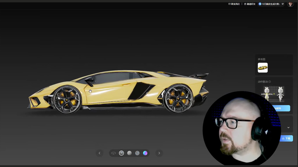This screenshot has width=298, height=167.
Task: Click the blue credits icon in header
Action: coord(260,4)
